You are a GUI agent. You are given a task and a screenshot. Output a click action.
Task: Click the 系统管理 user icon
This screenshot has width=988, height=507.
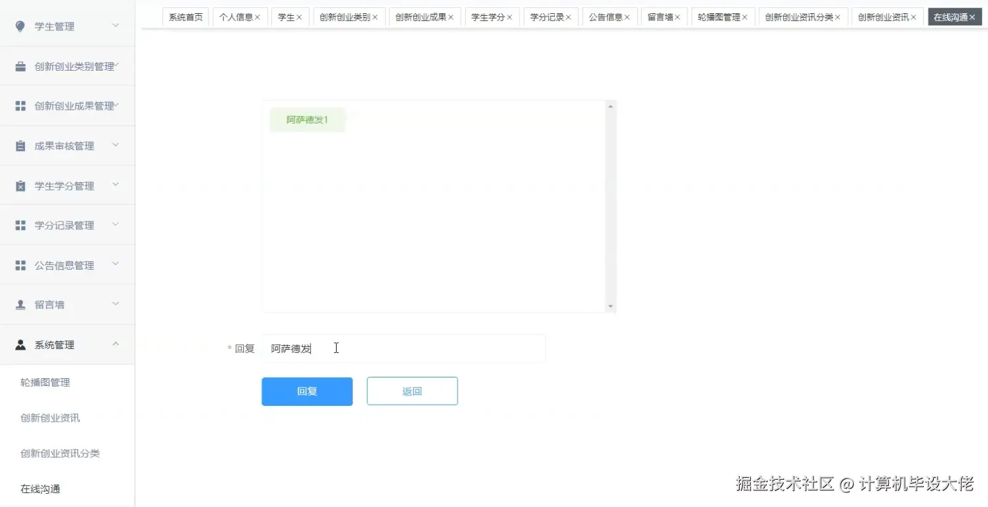(20, 344)
